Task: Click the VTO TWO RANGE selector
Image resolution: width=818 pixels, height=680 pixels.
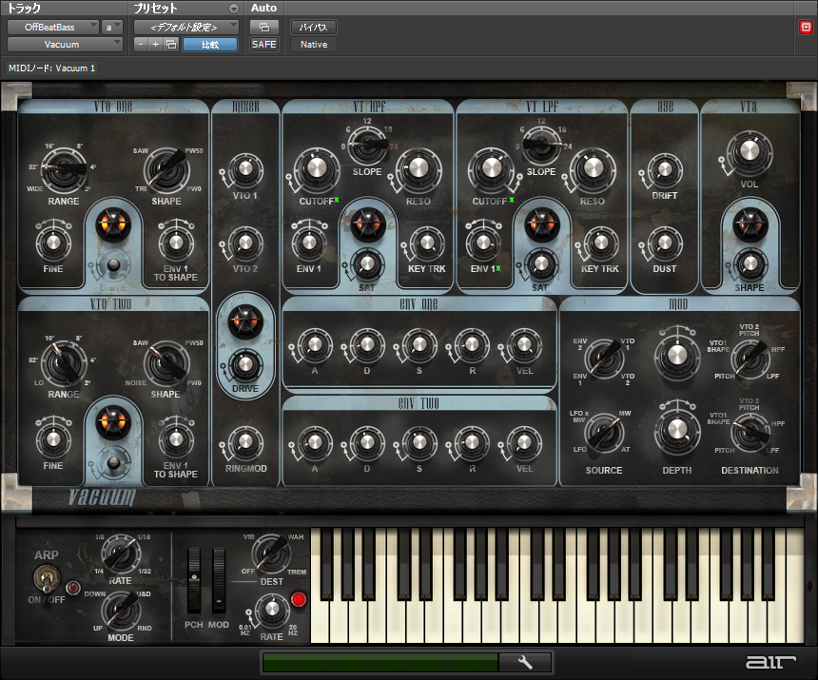Action: pos(64,362)
